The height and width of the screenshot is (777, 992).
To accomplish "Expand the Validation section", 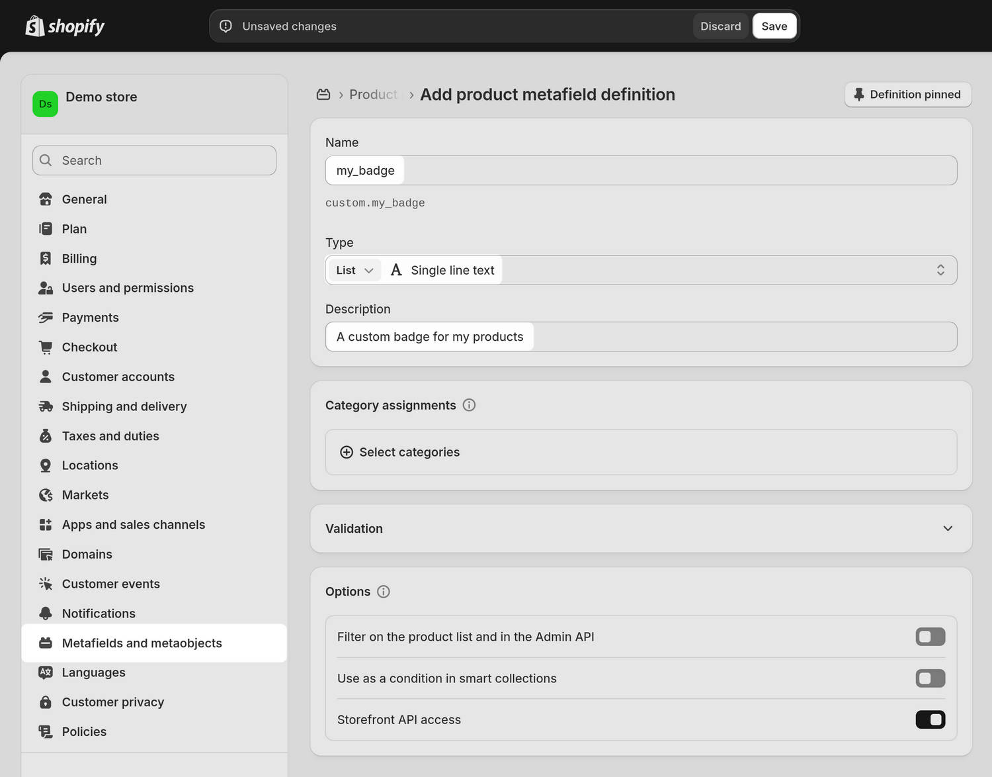I will 948,528.
